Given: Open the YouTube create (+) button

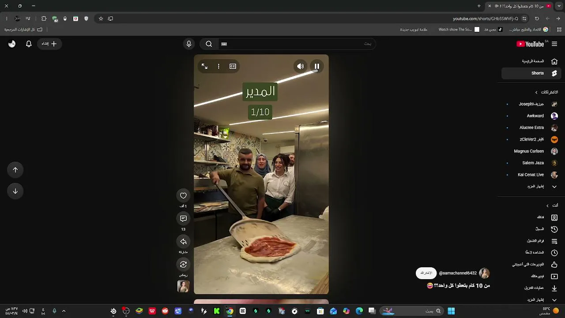Looking at the screenshot, I should (x=49, y=44).
